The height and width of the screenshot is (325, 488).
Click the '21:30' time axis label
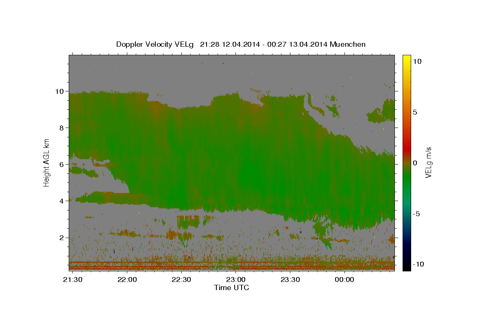click(73, 280)
